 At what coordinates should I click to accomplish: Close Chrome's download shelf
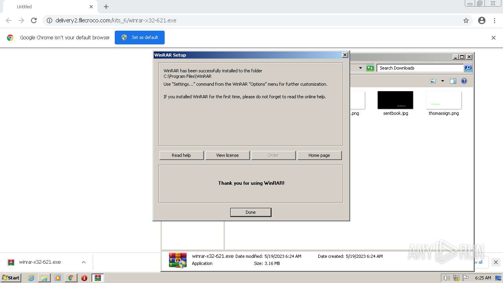pos(496,262)
